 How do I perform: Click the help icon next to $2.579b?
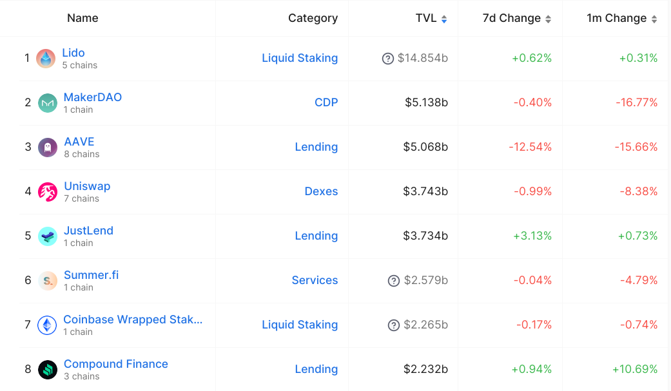pyautogui.click(x=394, y=281)
